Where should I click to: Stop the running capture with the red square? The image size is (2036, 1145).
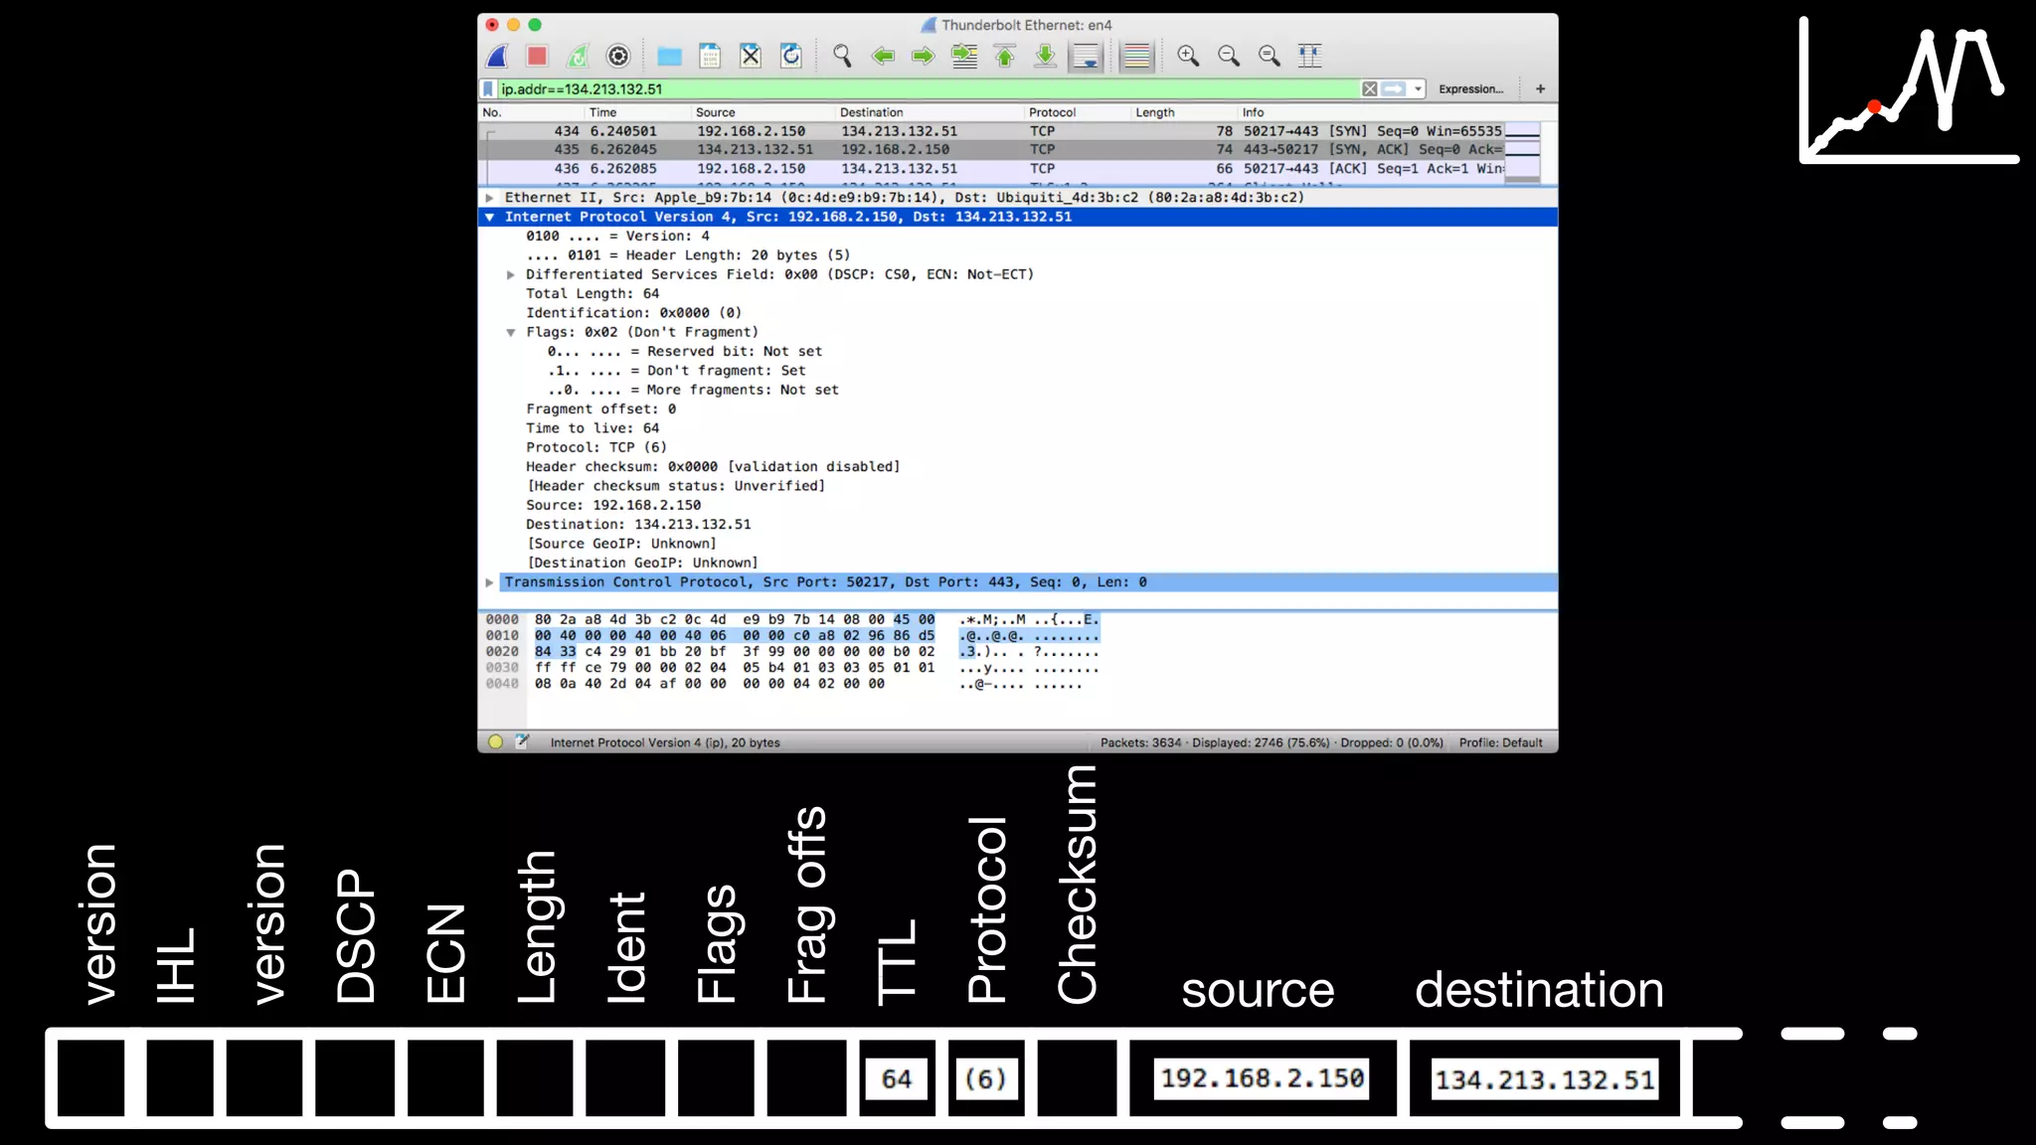tap(537, 56)
